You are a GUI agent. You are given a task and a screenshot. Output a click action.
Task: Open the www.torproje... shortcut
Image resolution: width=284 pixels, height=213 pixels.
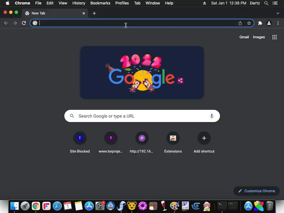coord(111,143)
